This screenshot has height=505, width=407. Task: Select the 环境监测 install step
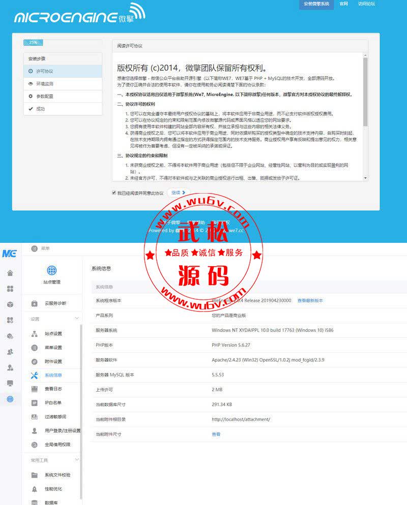(x=63, y=84)
